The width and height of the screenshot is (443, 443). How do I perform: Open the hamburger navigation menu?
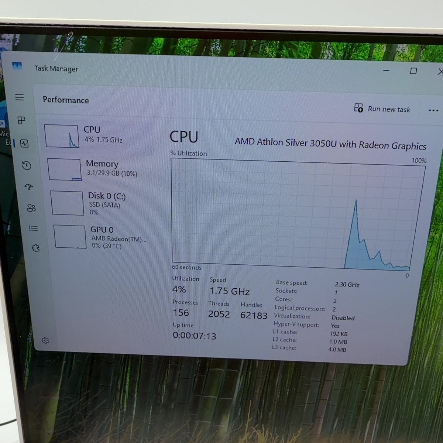tap(20, 97)
